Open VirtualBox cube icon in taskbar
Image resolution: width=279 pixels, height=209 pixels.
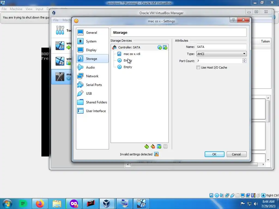(107, 204)
